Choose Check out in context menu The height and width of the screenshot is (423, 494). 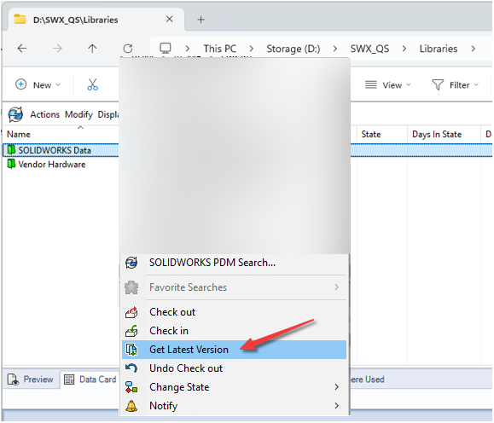(x=234, y=312)
